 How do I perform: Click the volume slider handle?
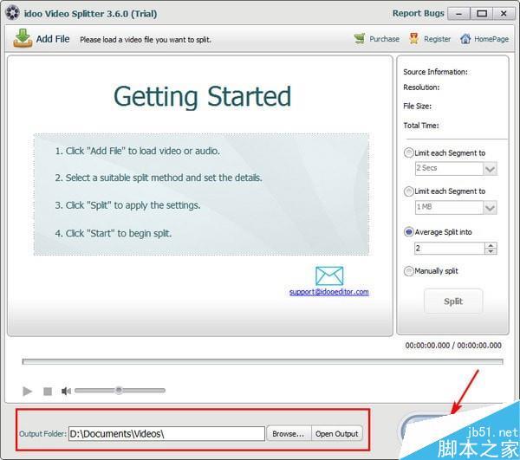[x=119, y=391]
